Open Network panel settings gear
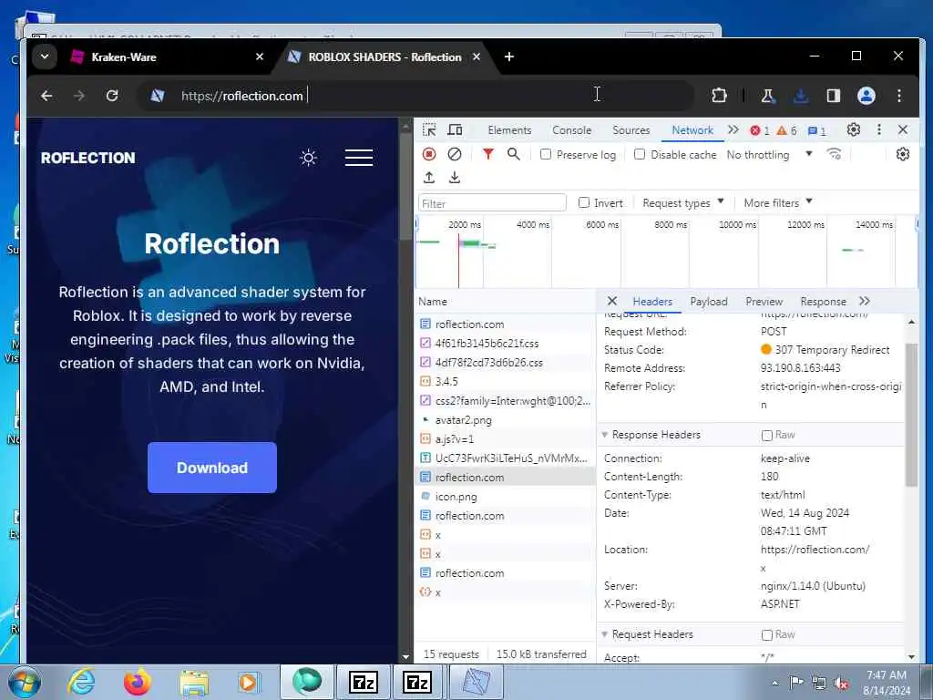 (x=903, y=154)
